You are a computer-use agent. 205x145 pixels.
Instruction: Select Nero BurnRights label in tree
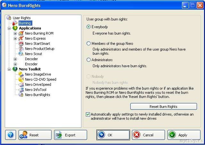(x=37, y=95)
